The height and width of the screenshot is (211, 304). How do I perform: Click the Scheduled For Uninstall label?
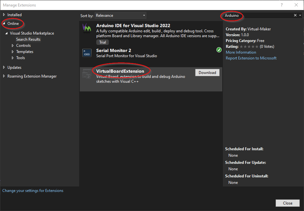tap(246, 176)
